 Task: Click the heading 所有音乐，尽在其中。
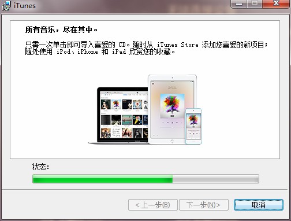click(62, 30)
